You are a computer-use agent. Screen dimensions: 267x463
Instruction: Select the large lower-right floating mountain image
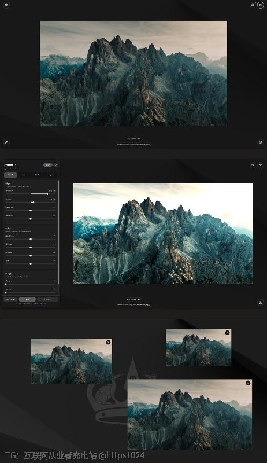[x=190, y=414]
